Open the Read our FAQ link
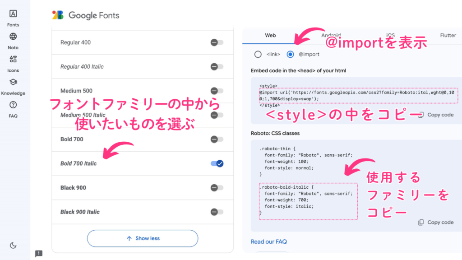This screenshot has width=462, height=260. (269, 242)
